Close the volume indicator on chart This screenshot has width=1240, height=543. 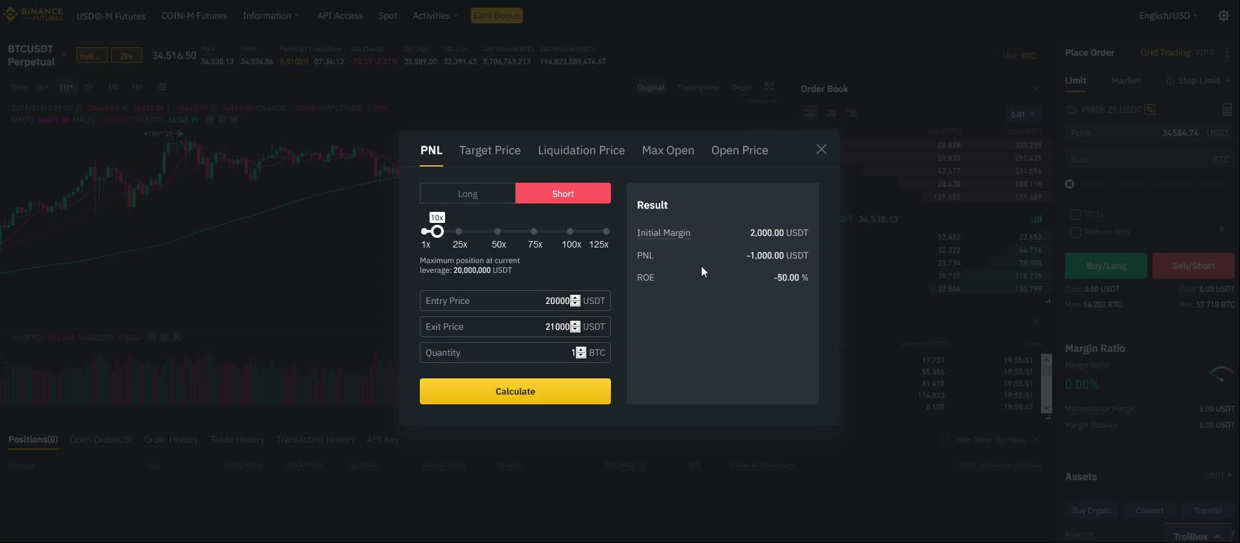click(176, 337)
